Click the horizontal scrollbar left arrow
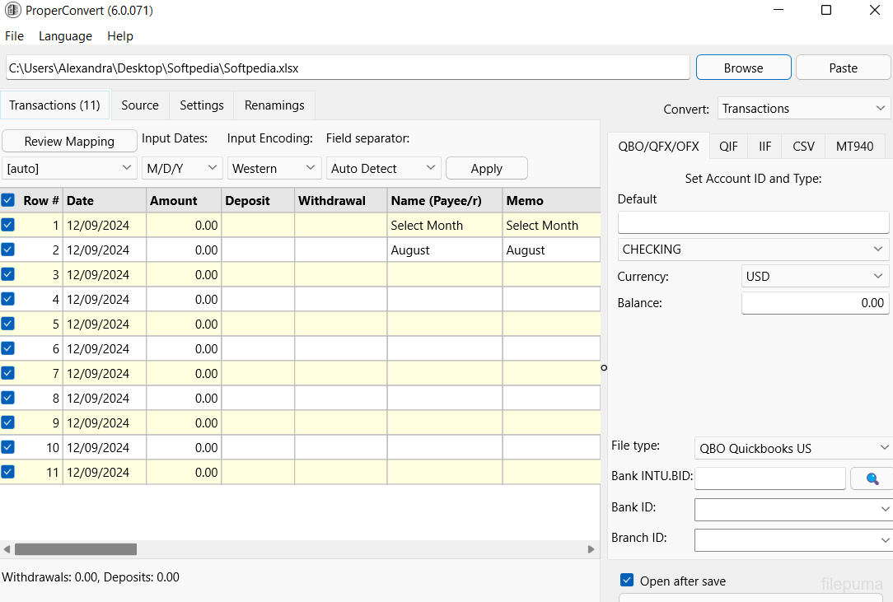893x602 pixels. click(x=7, y=549)
